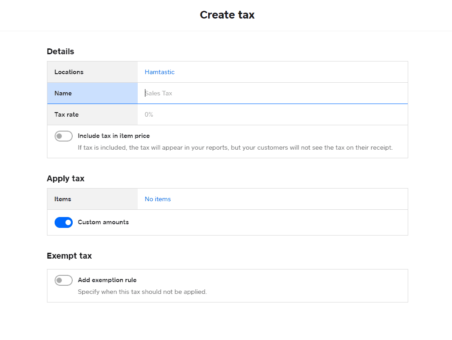The width and height of the screenshot is (452, 340).
Task: Select the Details section heading
Action: click(x=60, y=52)
